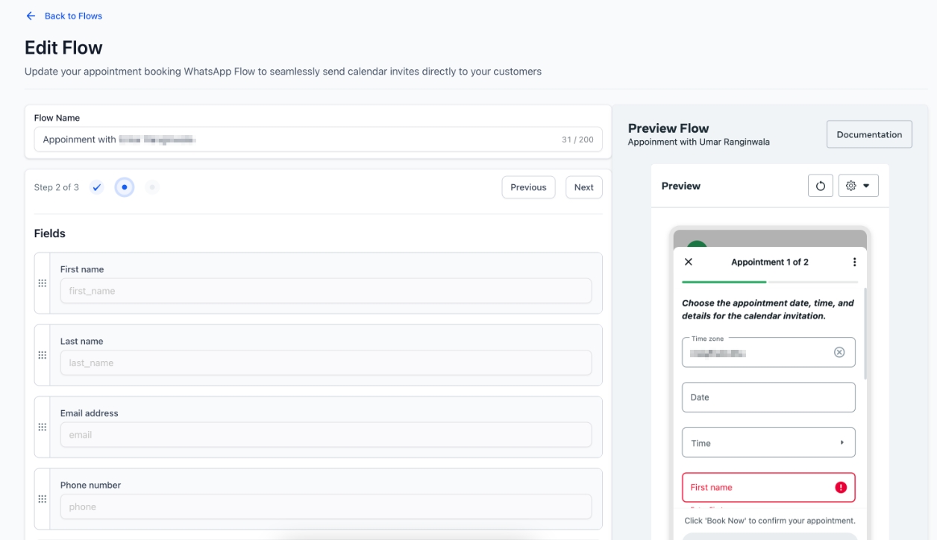This screenshot has height=540, width=937.
Task: Click Last name field drag handle
Action: click(43, 355)
